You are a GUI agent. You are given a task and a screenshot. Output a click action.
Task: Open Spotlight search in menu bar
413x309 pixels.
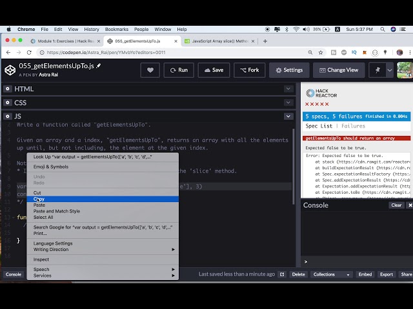point(383,29)
